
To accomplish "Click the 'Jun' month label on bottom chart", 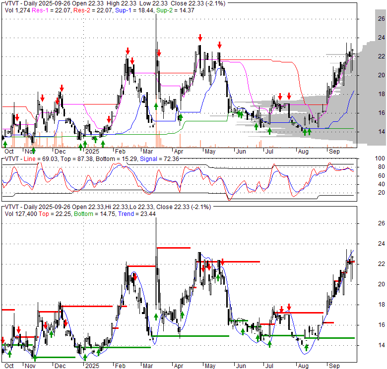I will point(241,366).
